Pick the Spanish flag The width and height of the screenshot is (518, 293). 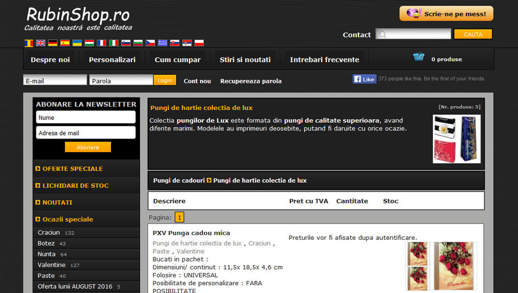coord(65,42)
